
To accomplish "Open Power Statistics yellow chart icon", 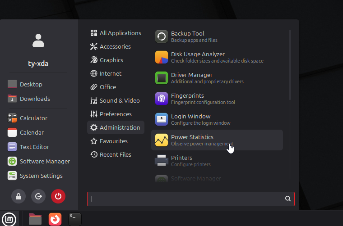I will 162,140.
